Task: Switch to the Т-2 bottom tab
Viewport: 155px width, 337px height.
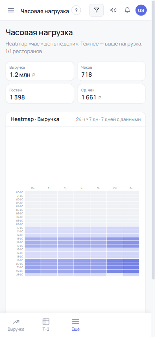Action: click(x=46, y=325)
